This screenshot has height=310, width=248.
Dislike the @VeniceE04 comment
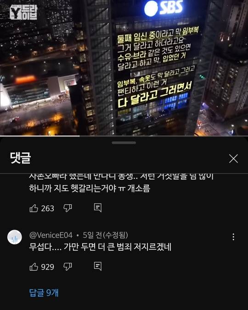(68, 267)
